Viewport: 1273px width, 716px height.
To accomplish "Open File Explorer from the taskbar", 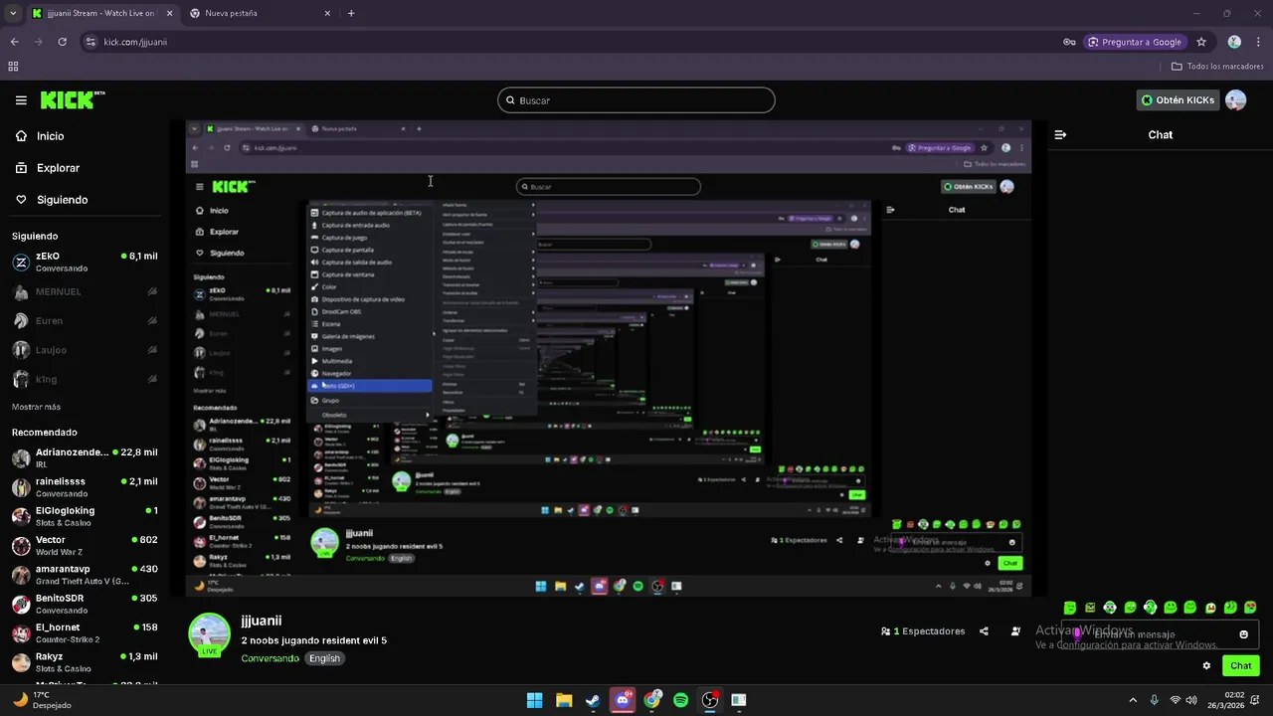I will [x=564, y=700].
